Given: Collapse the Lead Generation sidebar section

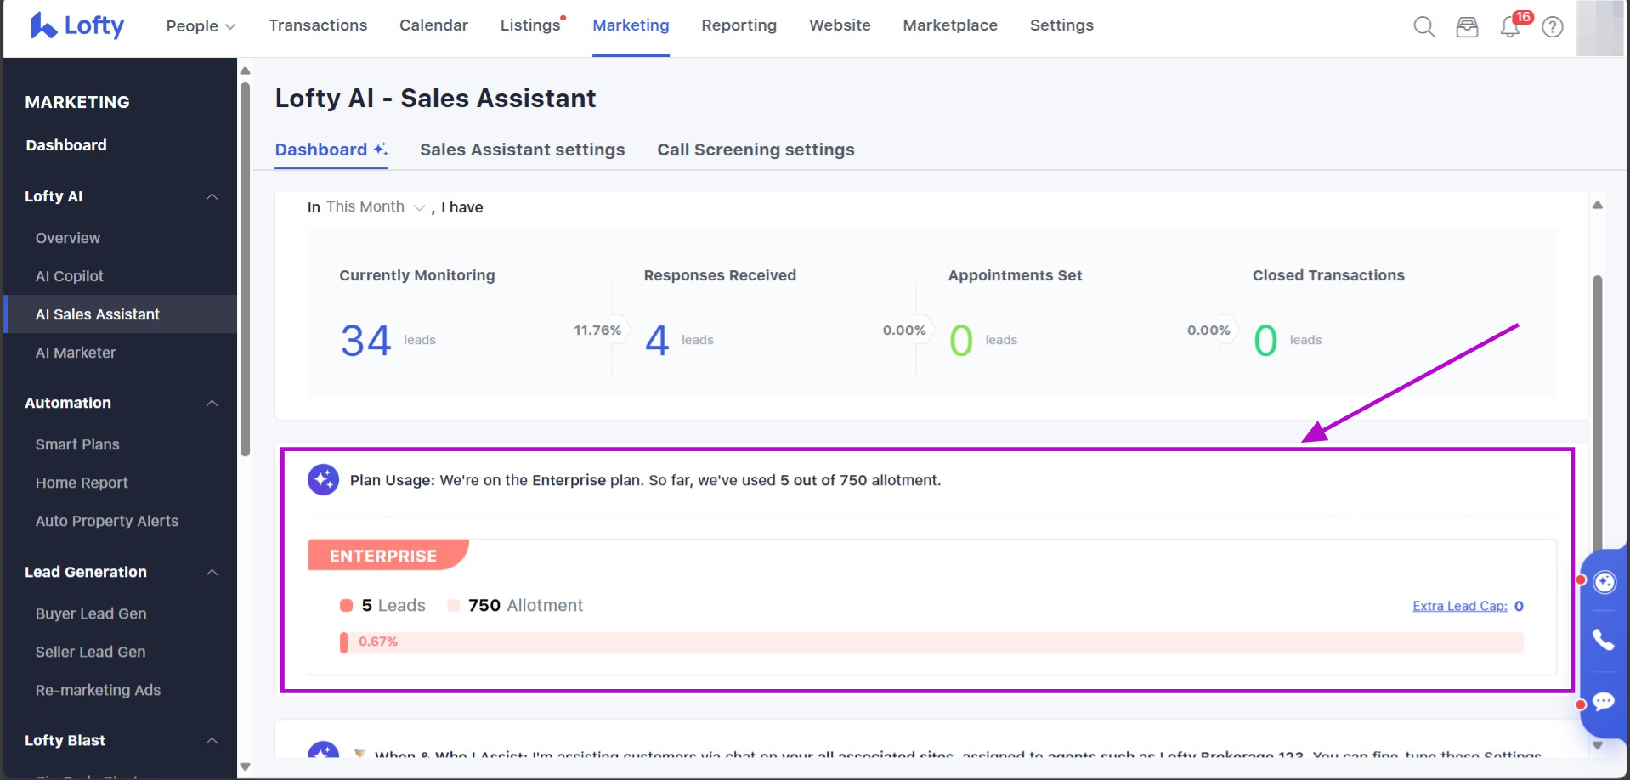Looking at the screenshot, I should pyautogui.click(x=212, y=573).
